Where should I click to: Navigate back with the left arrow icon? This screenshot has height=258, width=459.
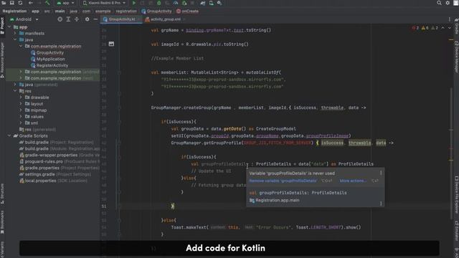[31, 3]
